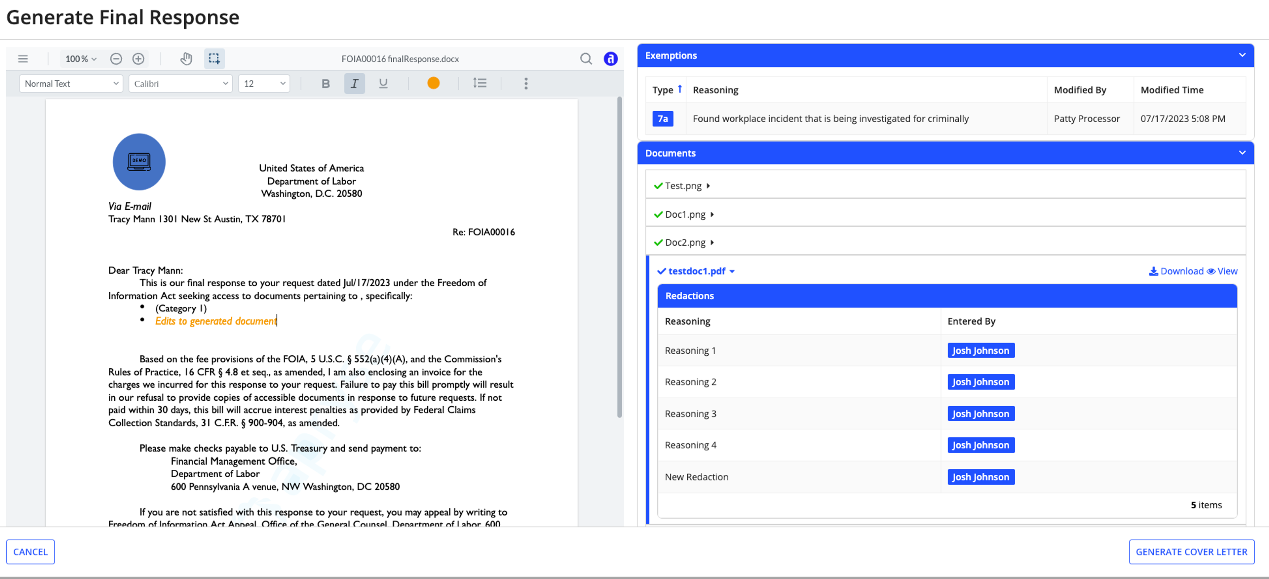
Task: Click the '(Category 1)' bullet text
Action: pyautogui.click(x=181, y=308)
